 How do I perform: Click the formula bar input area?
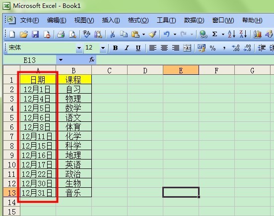[x=185, y=60]
